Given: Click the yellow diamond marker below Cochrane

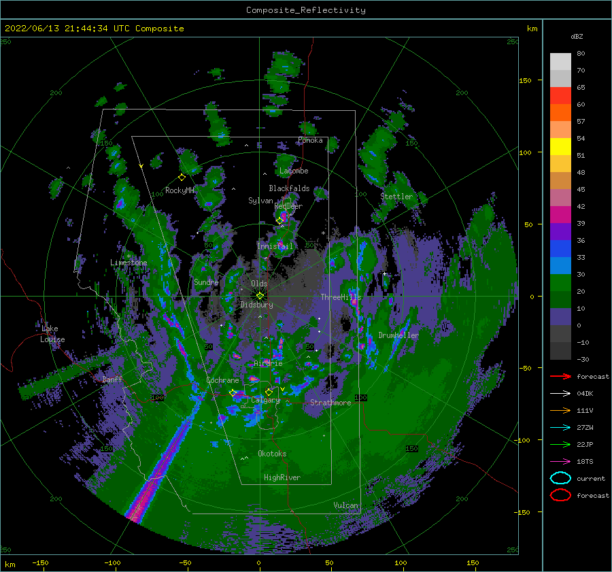Looking at the screenshot, I should [233, 392].
